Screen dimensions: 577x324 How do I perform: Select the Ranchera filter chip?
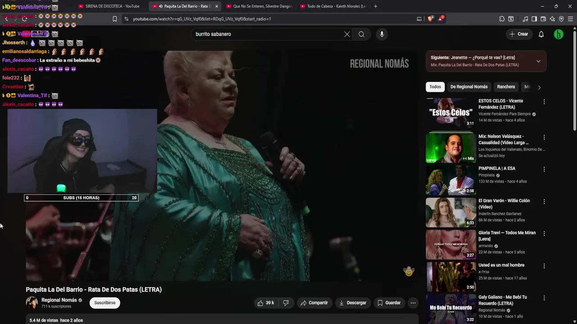(506, 87)
